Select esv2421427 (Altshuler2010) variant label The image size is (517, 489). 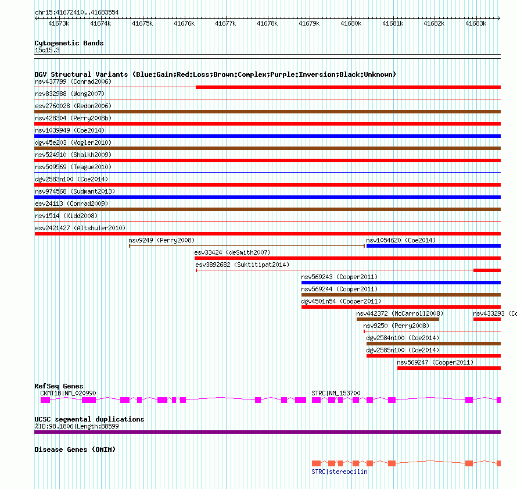tap(80, 228)
